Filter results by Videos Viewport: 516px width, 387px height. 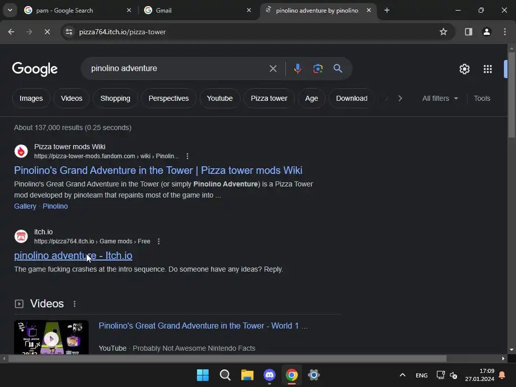[72, 98]
